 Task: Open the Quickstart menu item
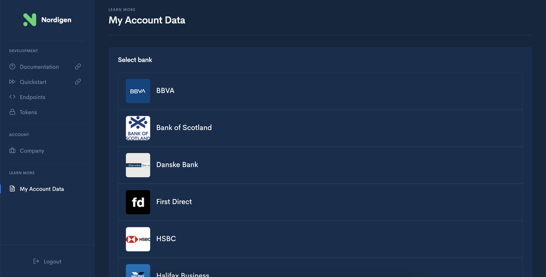33,82
